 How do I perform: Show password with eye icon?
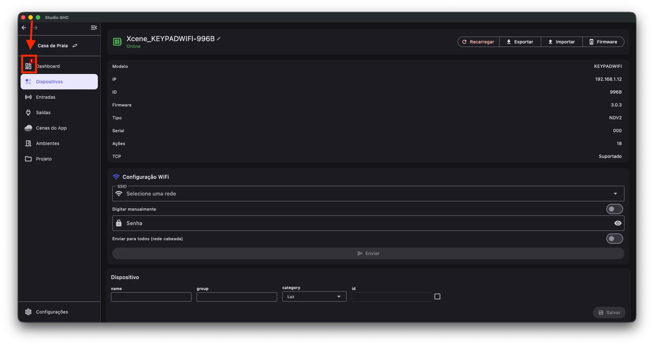pyautogui.click(x=618, y=223)
